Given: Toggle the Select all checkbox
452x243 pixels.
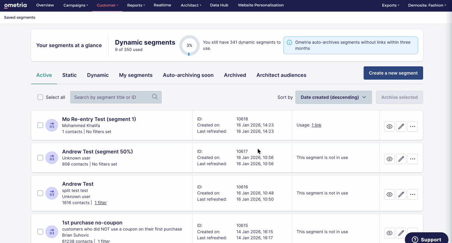Looking at the screenshot, I should click(40, 97).
